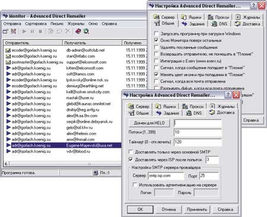
Task: Open the Письмо menu
Action: (x=57, y=24)
